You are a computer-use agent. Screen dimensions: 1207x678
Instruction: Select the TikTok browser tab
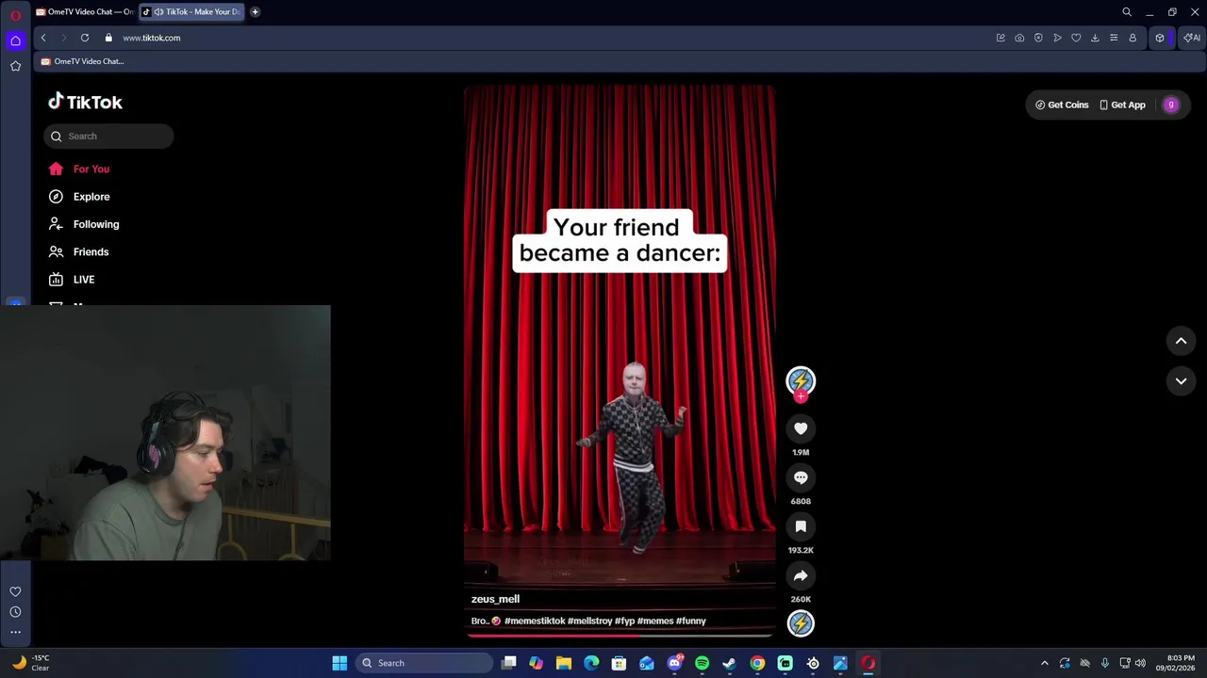pyautogui.click(x=192, y=12)
